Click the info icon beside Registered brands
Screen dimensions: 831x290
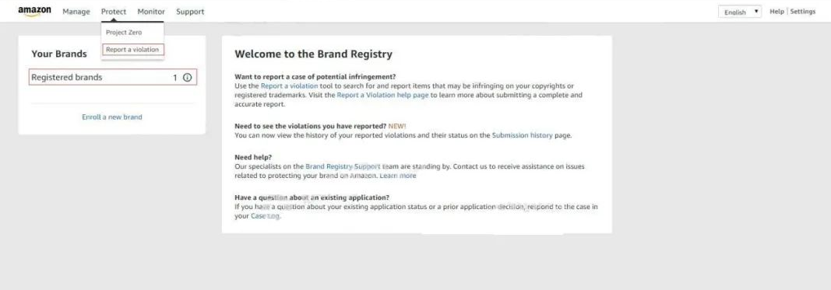187,77
